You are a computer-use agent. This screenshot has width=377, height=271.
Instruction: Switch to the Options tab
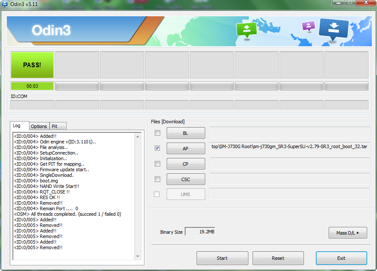click(x=39, y=126)
